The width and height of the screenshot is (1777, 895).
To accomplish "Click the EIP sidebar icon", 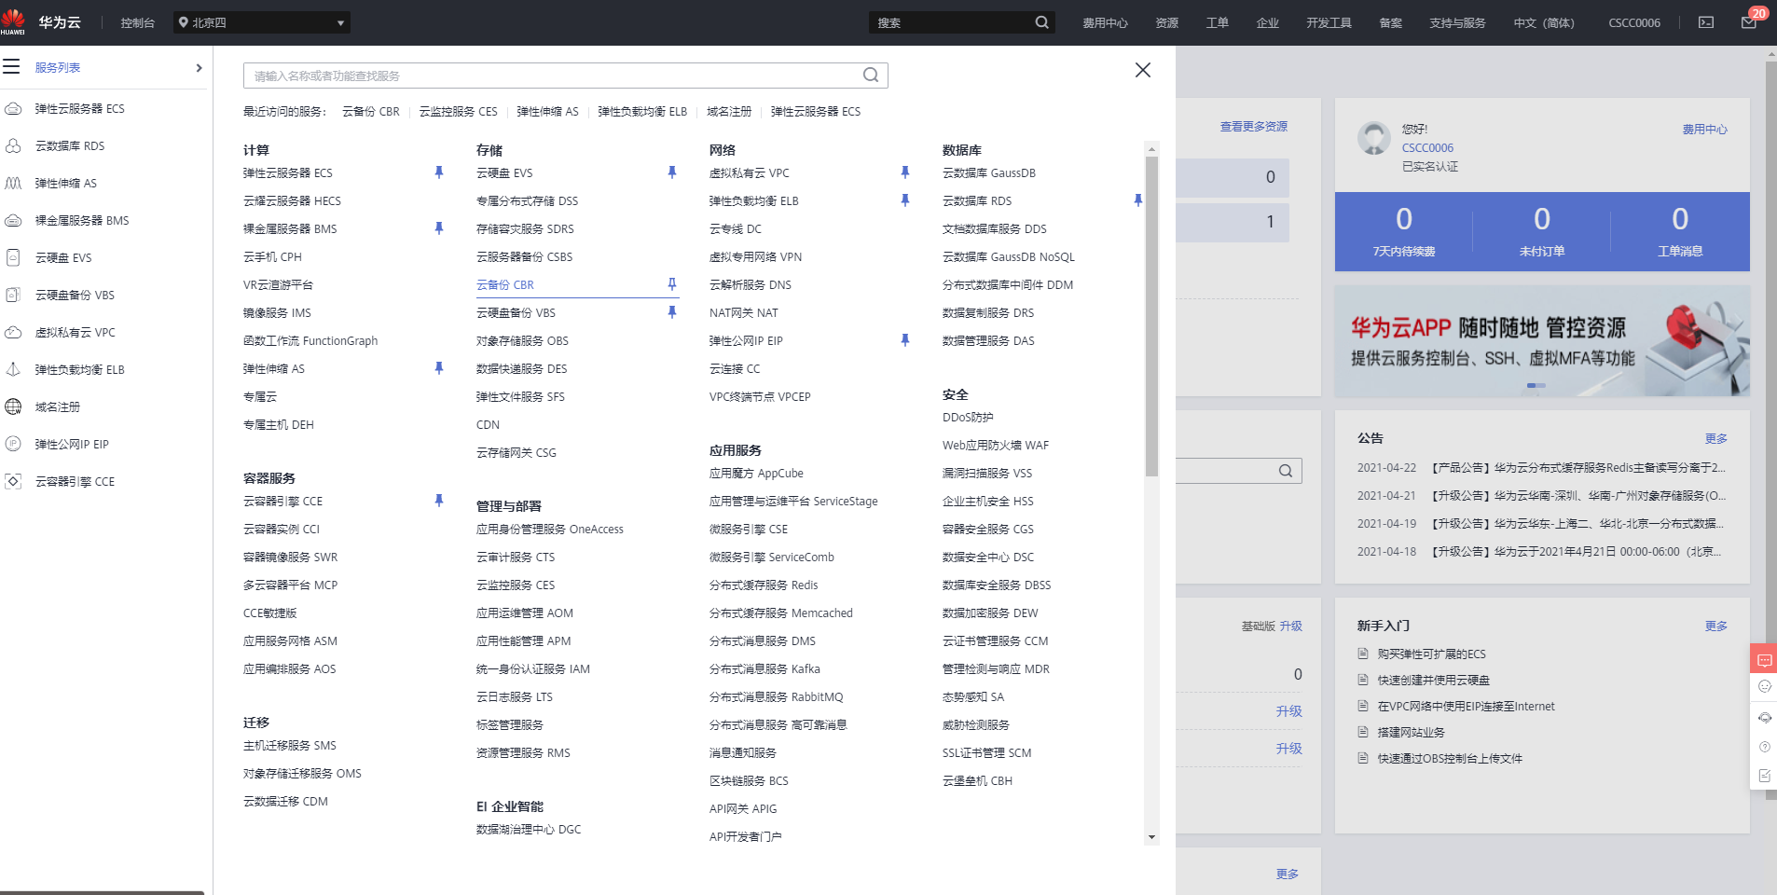I will click(x=13, y=444).
